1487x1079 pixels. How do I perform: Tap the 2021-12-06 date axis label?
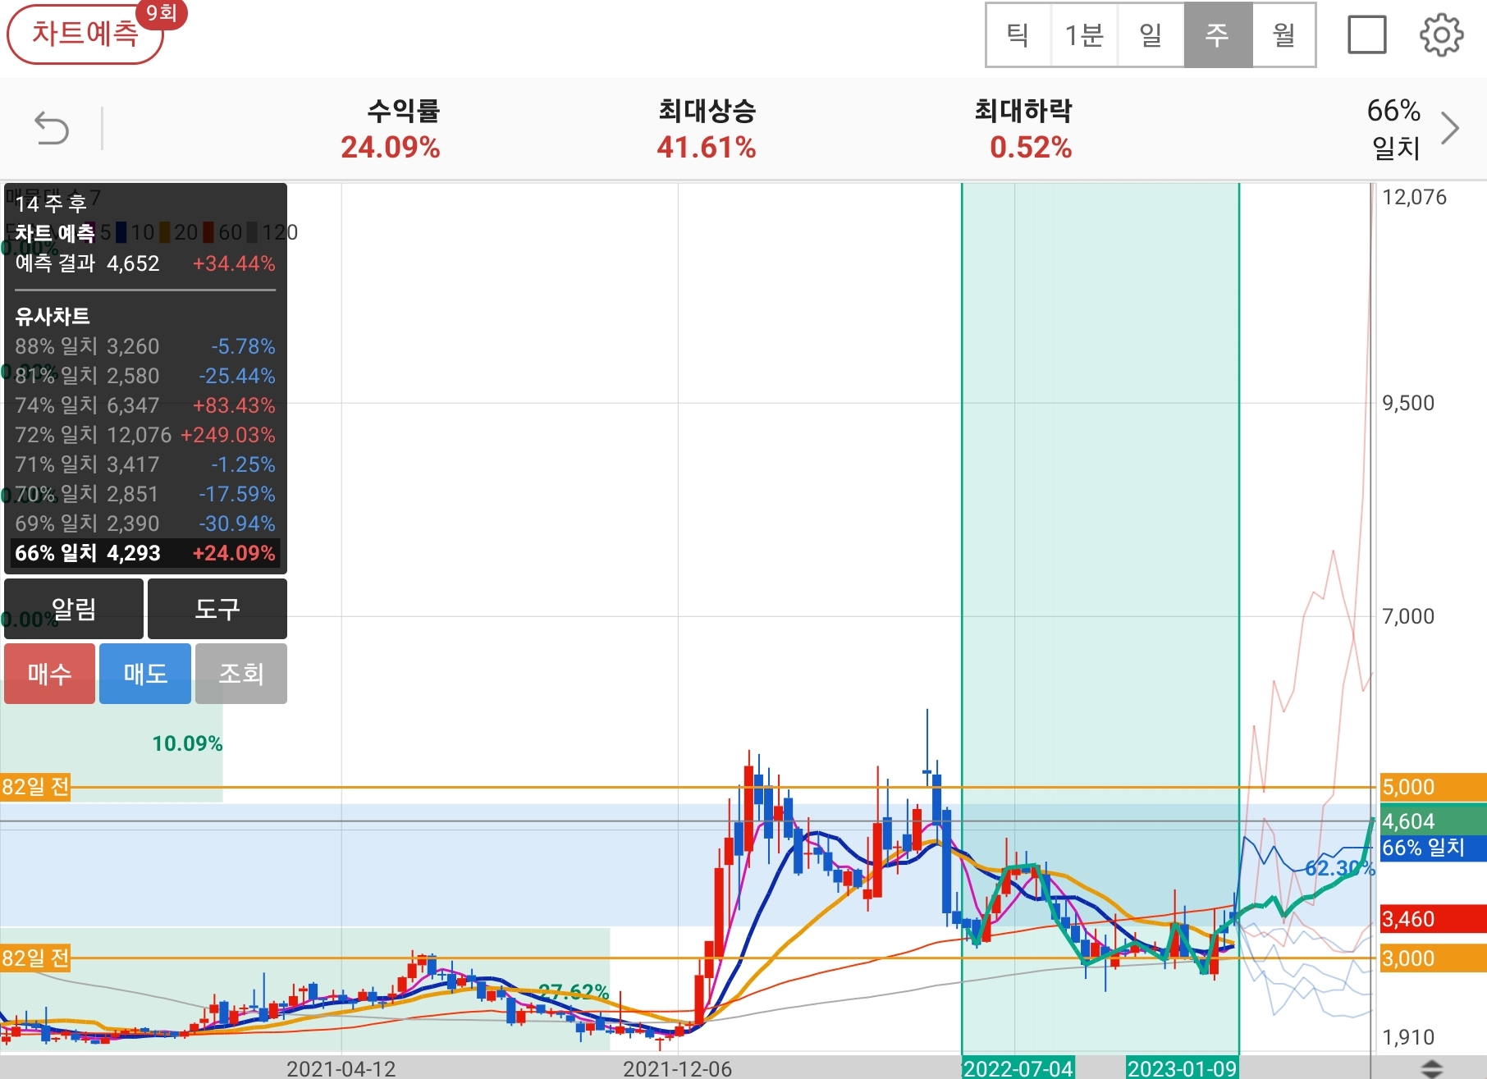point(677,1068)
